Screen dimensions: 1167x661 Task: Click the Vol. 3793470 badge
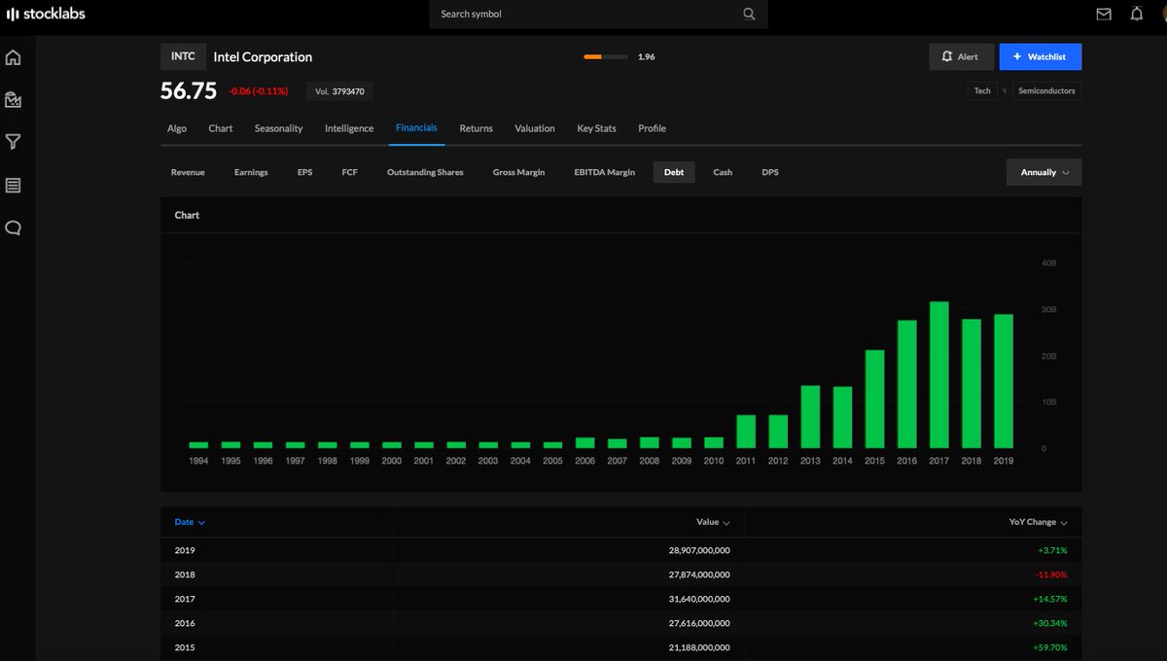(x=339, y=91)
